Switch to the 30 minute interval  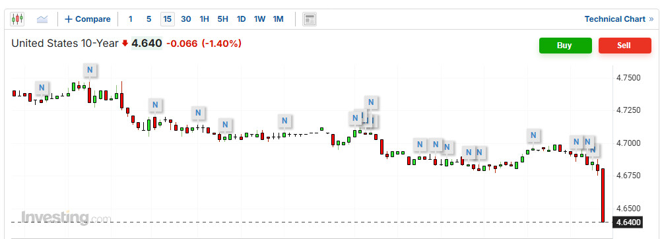pyautogui.click(x=186, y=19)
